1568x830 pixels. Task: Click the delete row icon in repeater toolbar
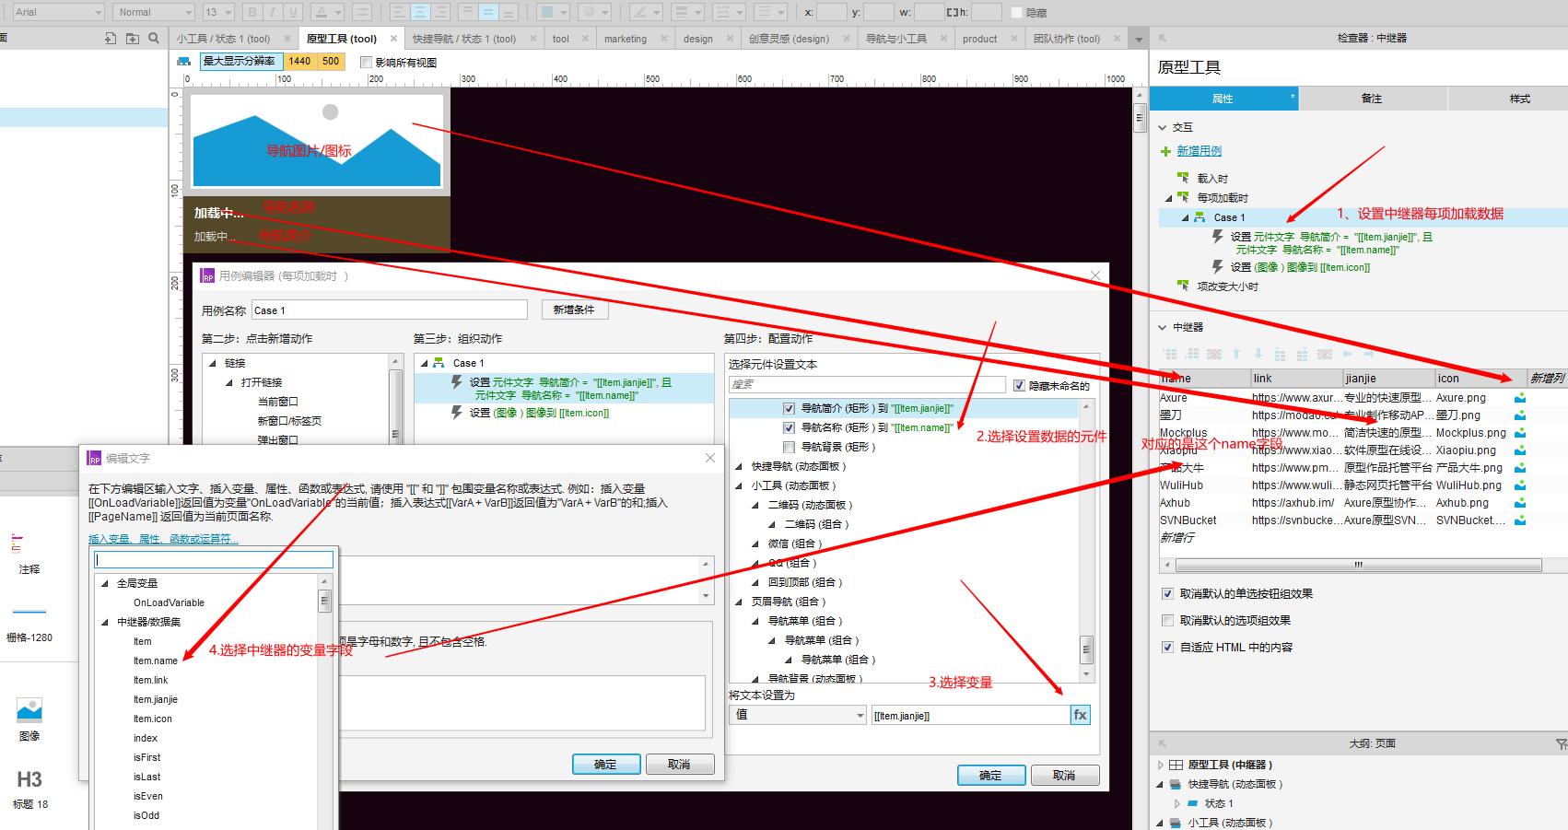pos(1214,354)
